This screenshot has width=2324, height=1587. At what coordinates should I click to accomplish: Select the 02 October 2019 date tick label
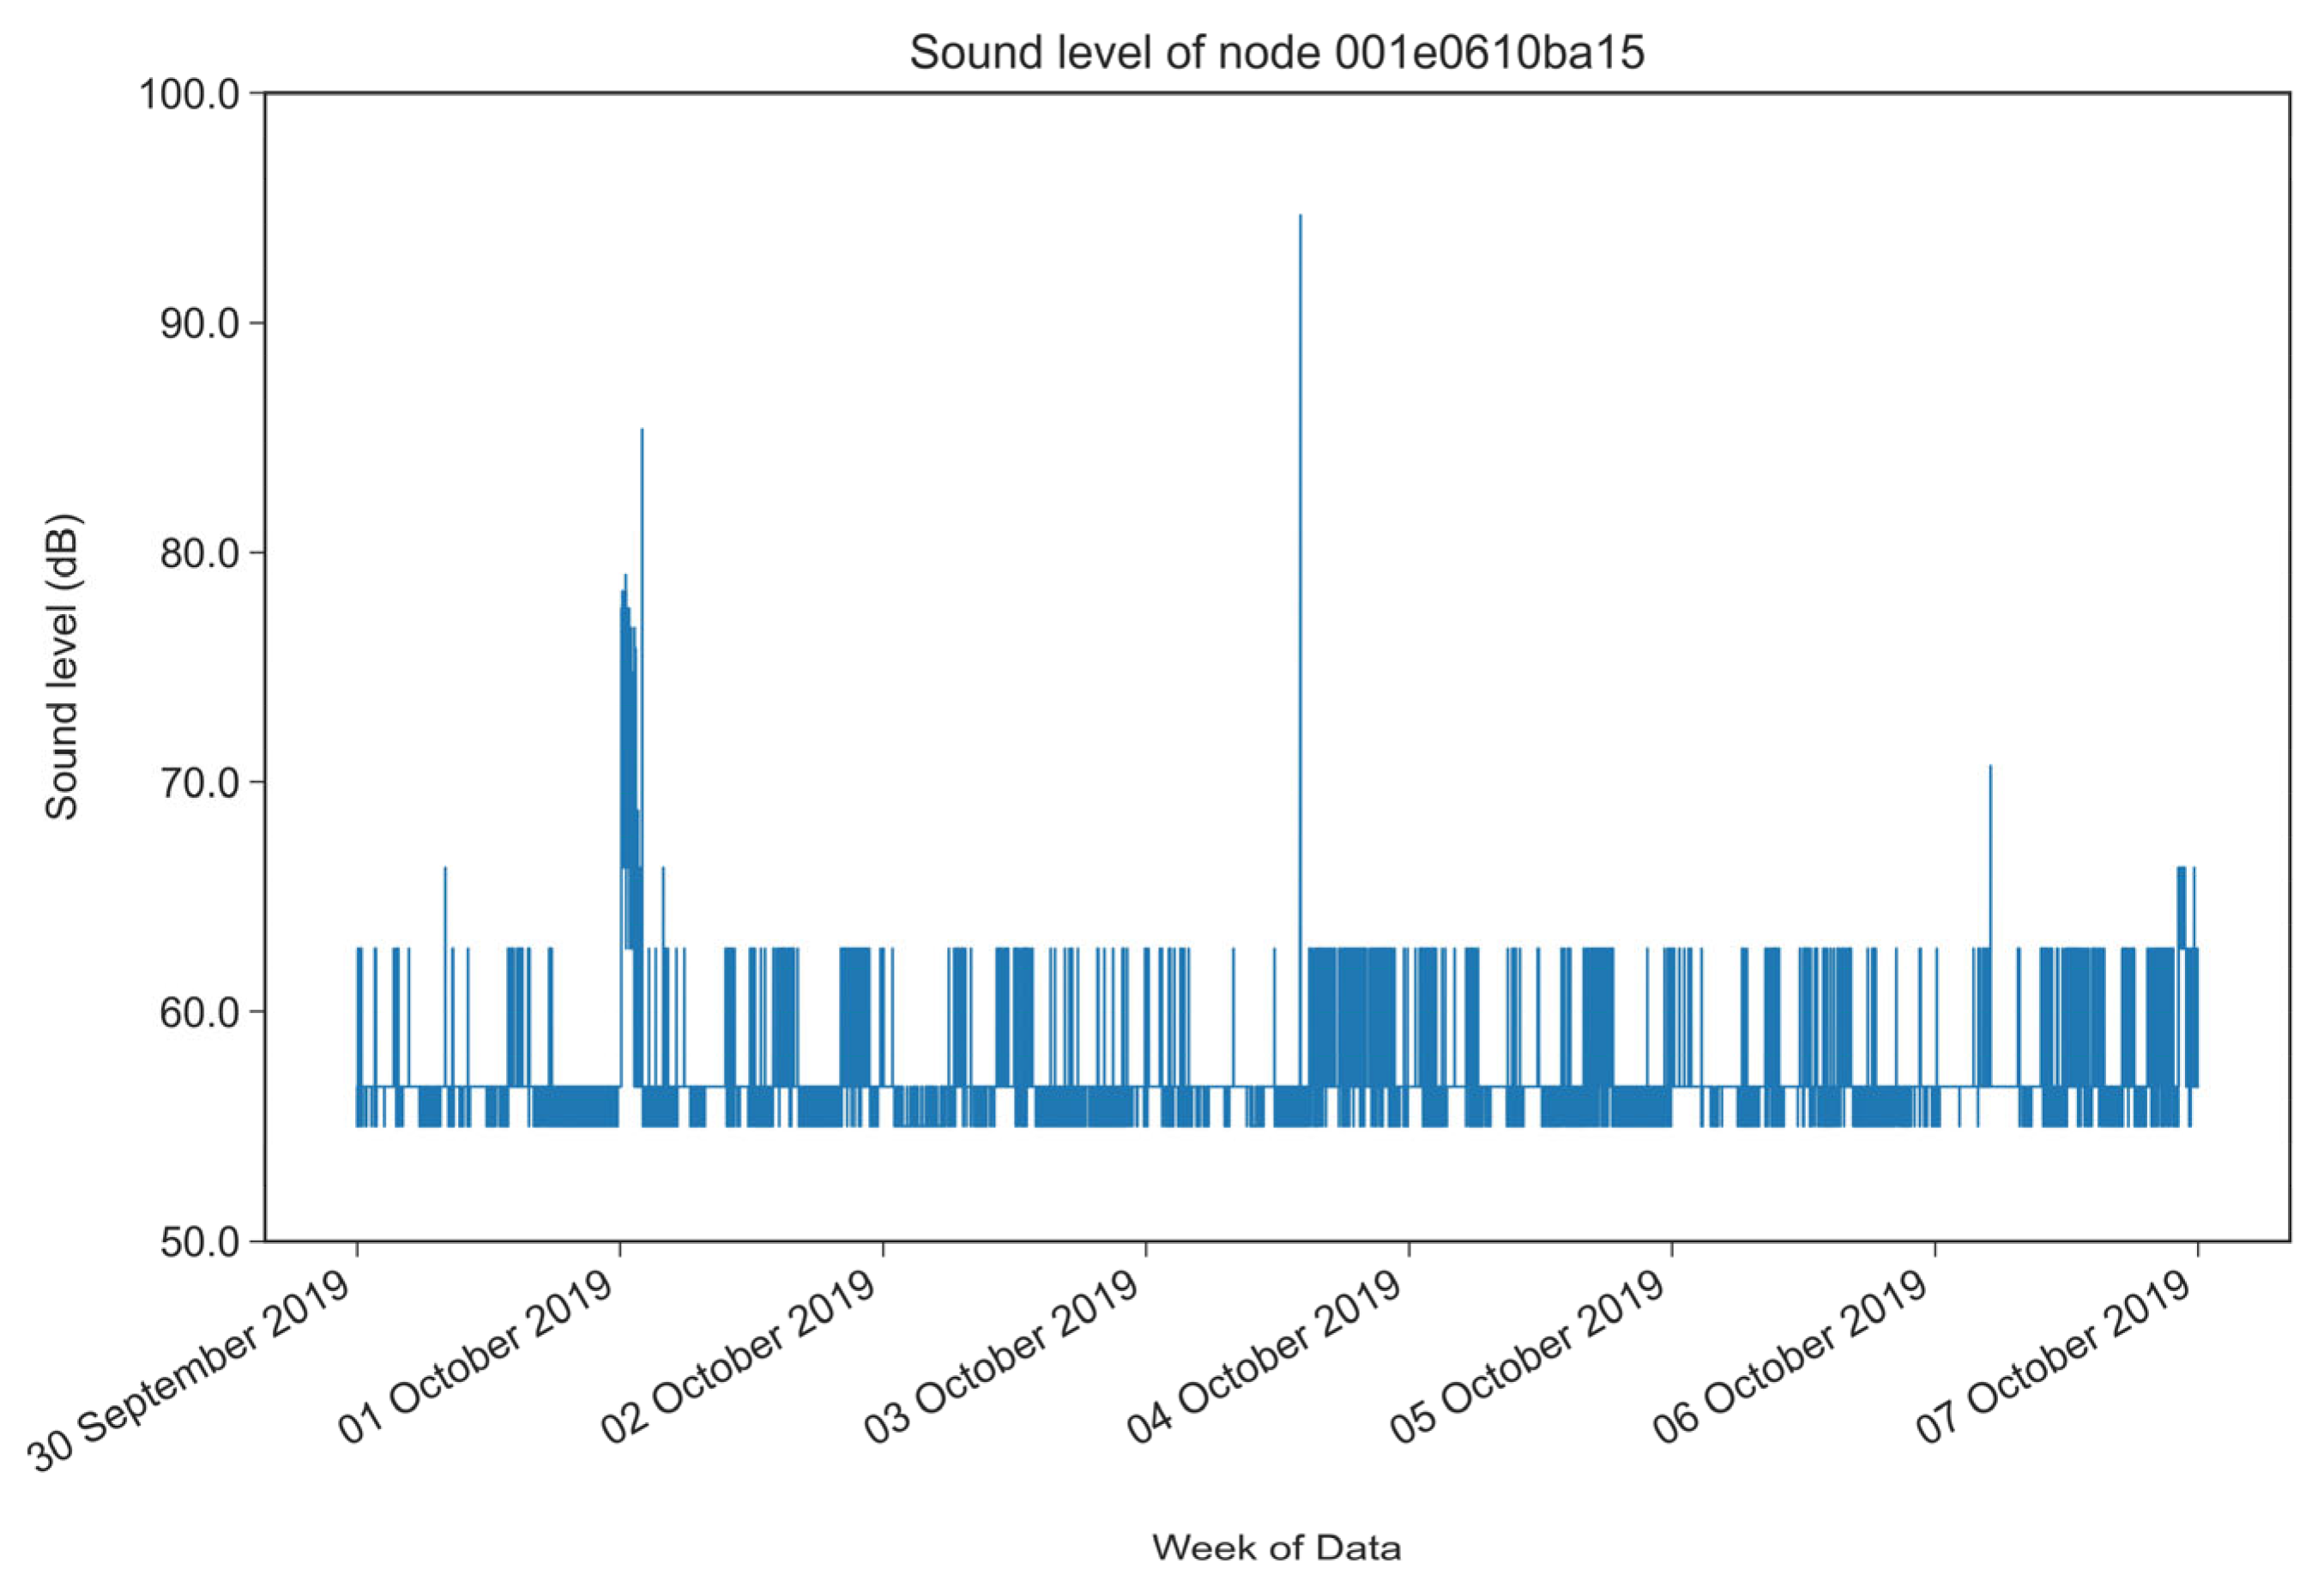(739, 1359)
